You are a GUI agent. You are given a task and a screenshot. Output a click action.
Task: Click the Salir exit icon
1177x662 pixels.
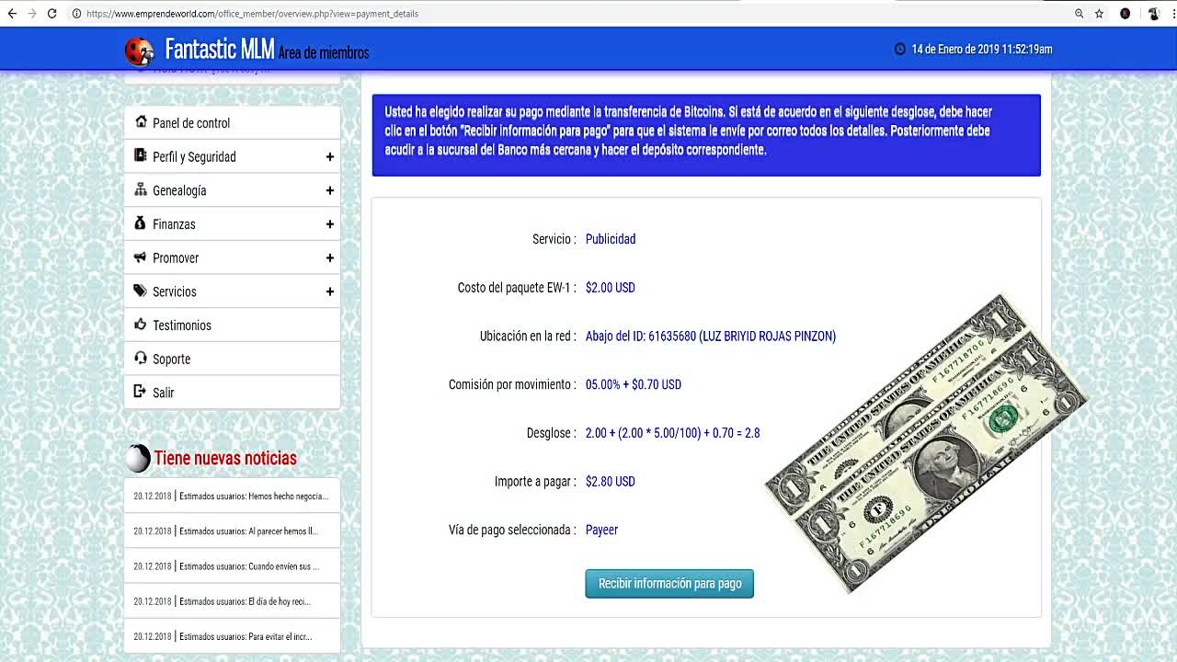point(141,392)
